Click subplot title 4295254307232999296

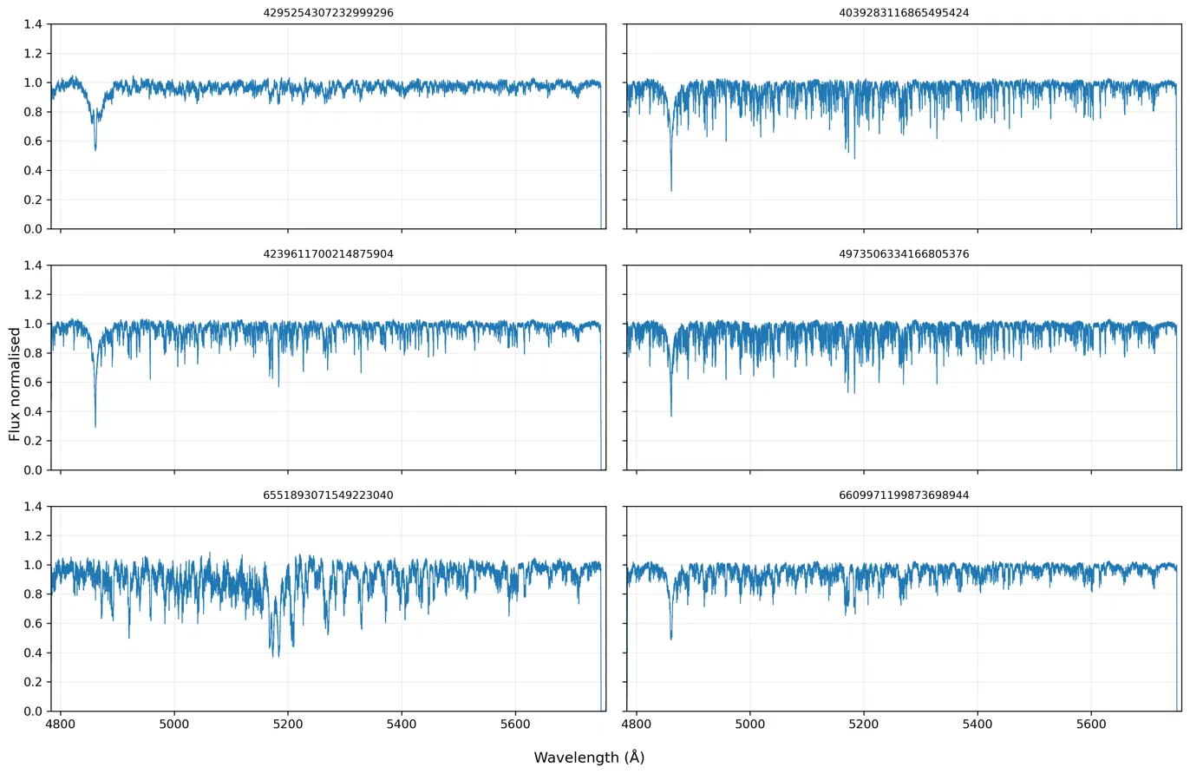(328, 13)
